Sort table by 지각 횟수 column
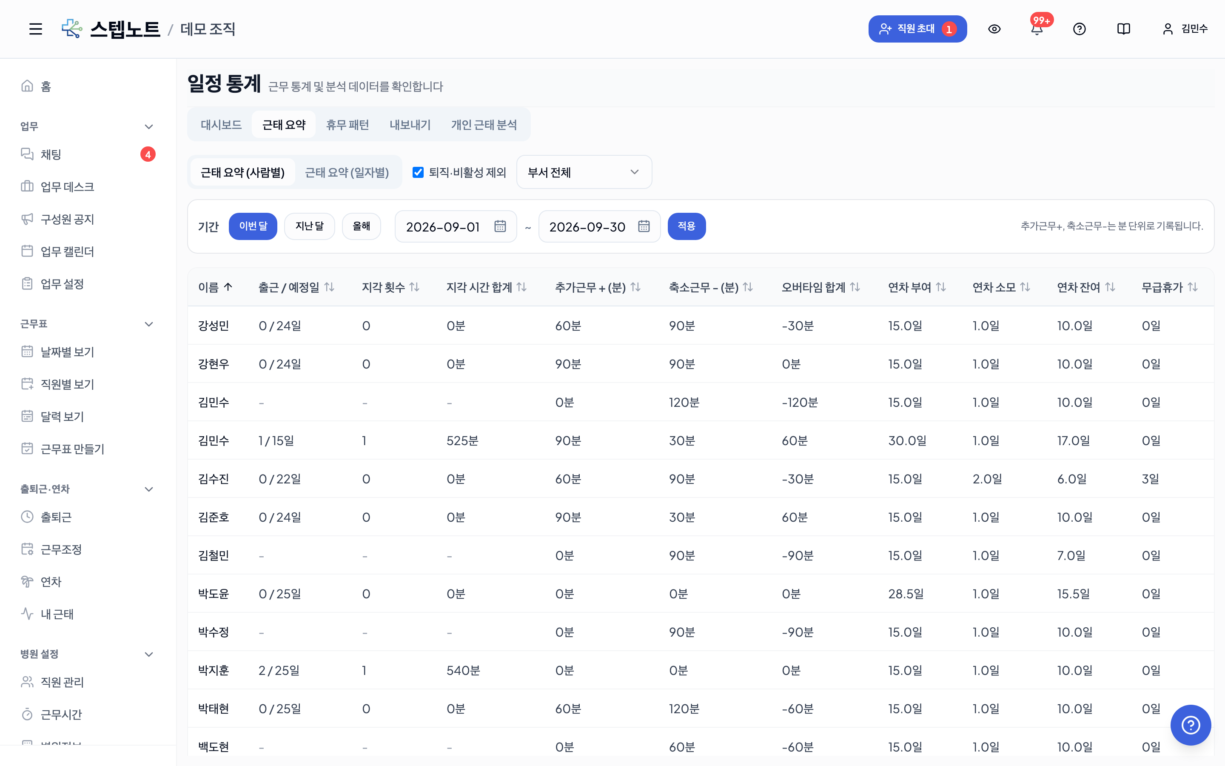1225x766 pixels. click(390, 287)
